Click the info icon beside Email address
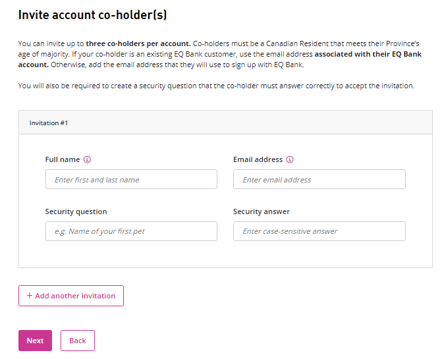This screenshot has height=359, width=442. point(290,159)
